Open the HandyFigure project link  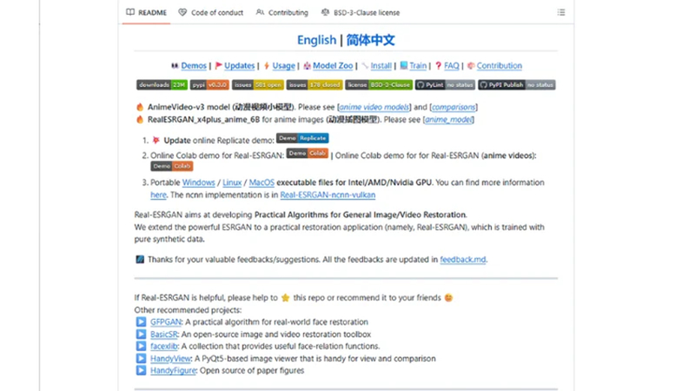[x=173, y=371]
